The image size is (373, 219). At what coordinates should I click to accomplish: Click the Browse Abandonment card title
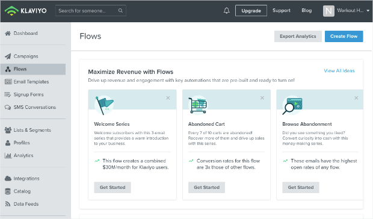tap(307, 124)
